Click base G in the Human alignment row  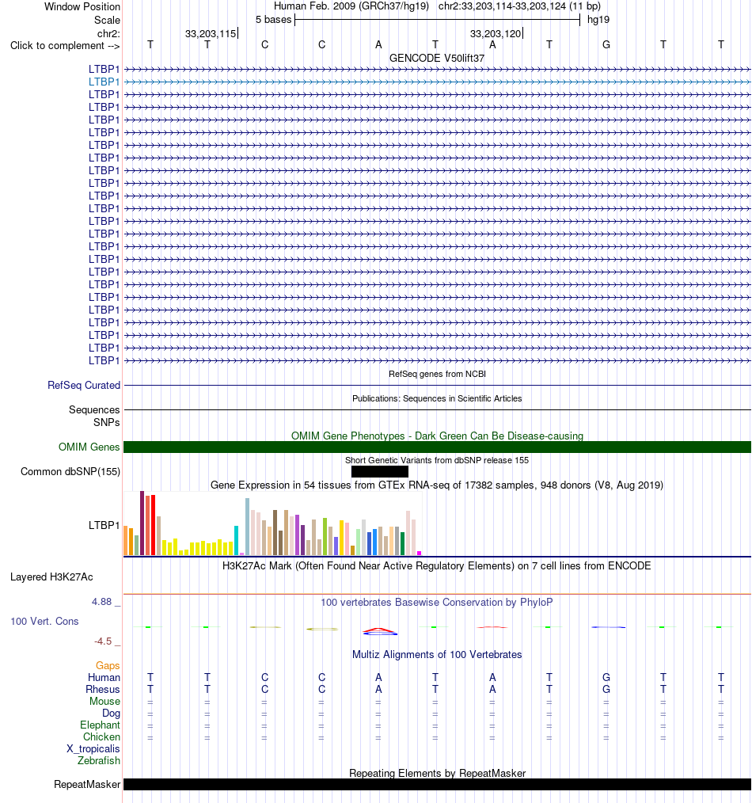[606, 678]
